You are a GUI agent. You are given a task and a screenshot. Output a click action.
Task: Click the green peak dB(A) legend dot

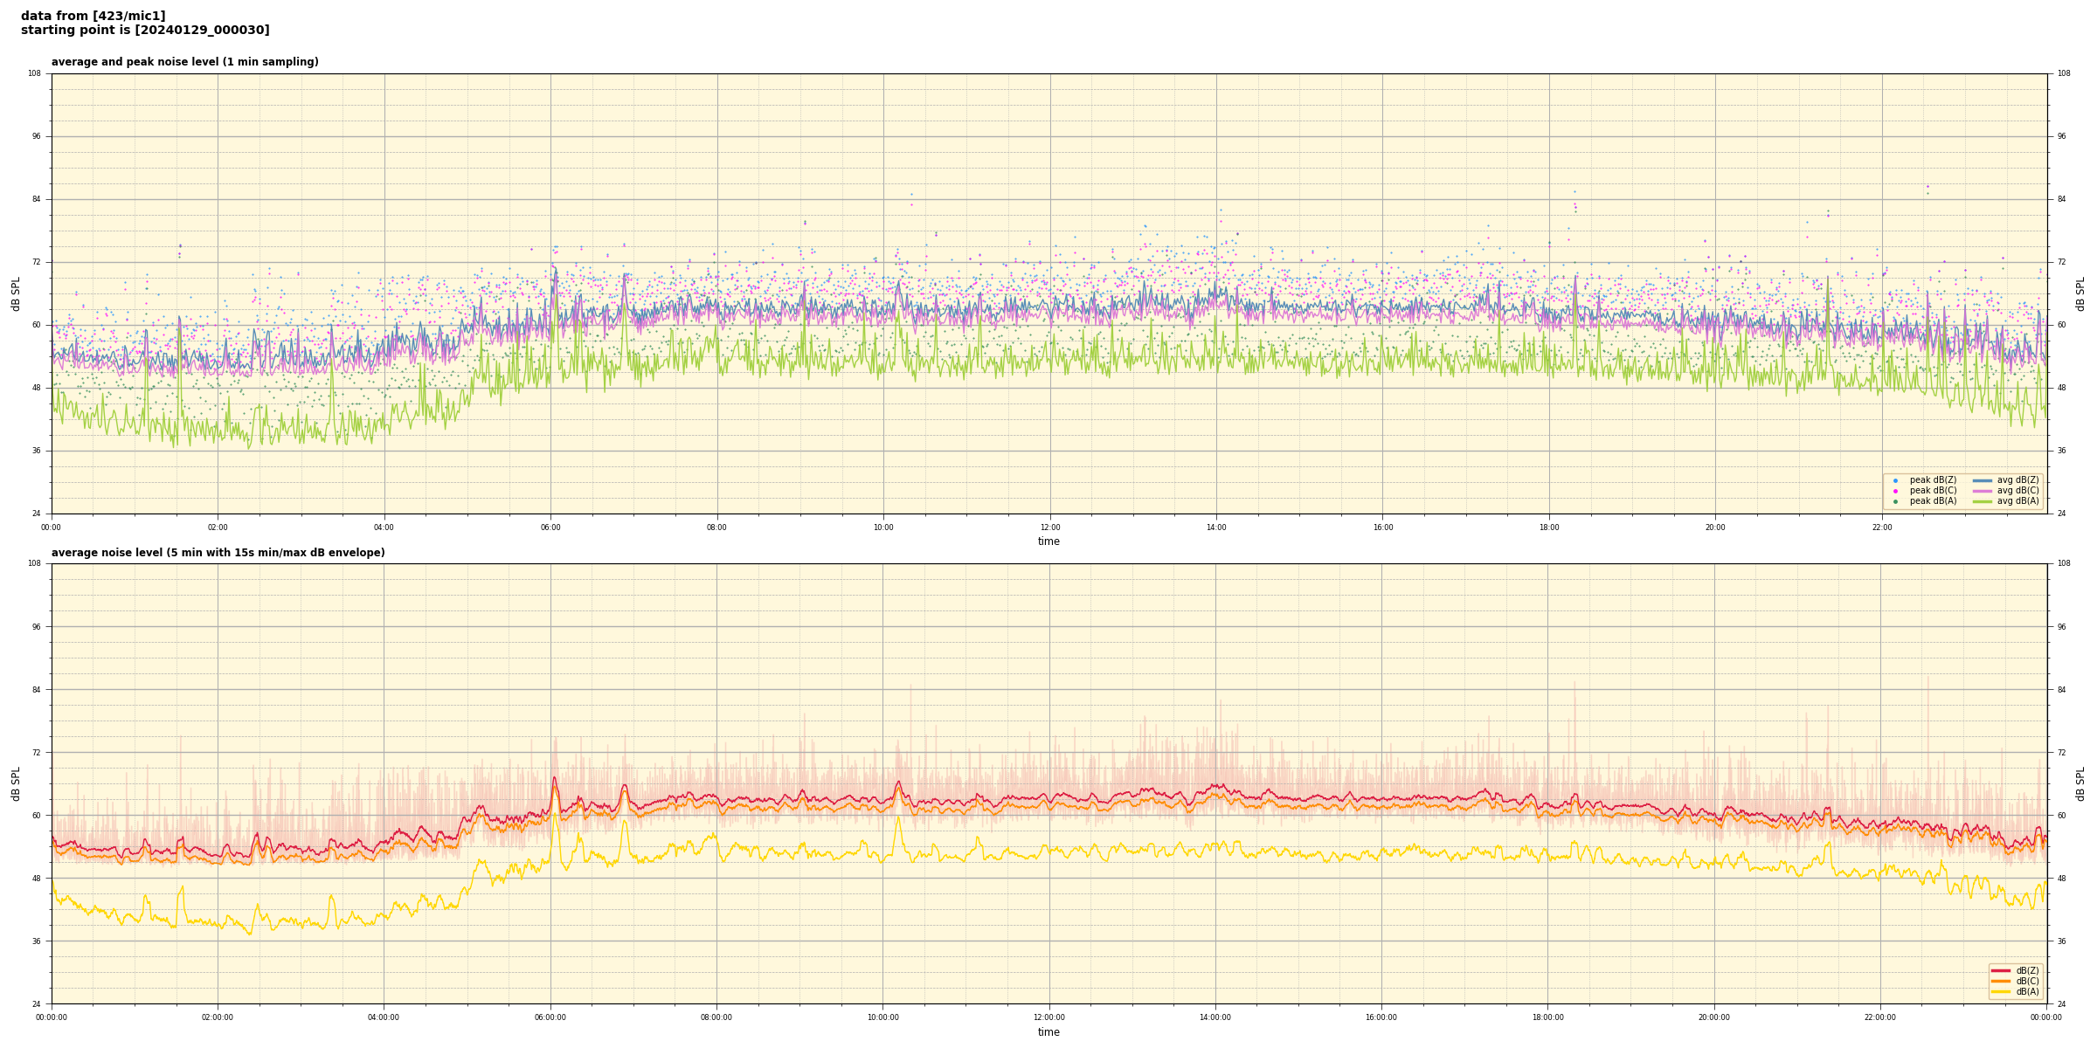click(1895, 501)
